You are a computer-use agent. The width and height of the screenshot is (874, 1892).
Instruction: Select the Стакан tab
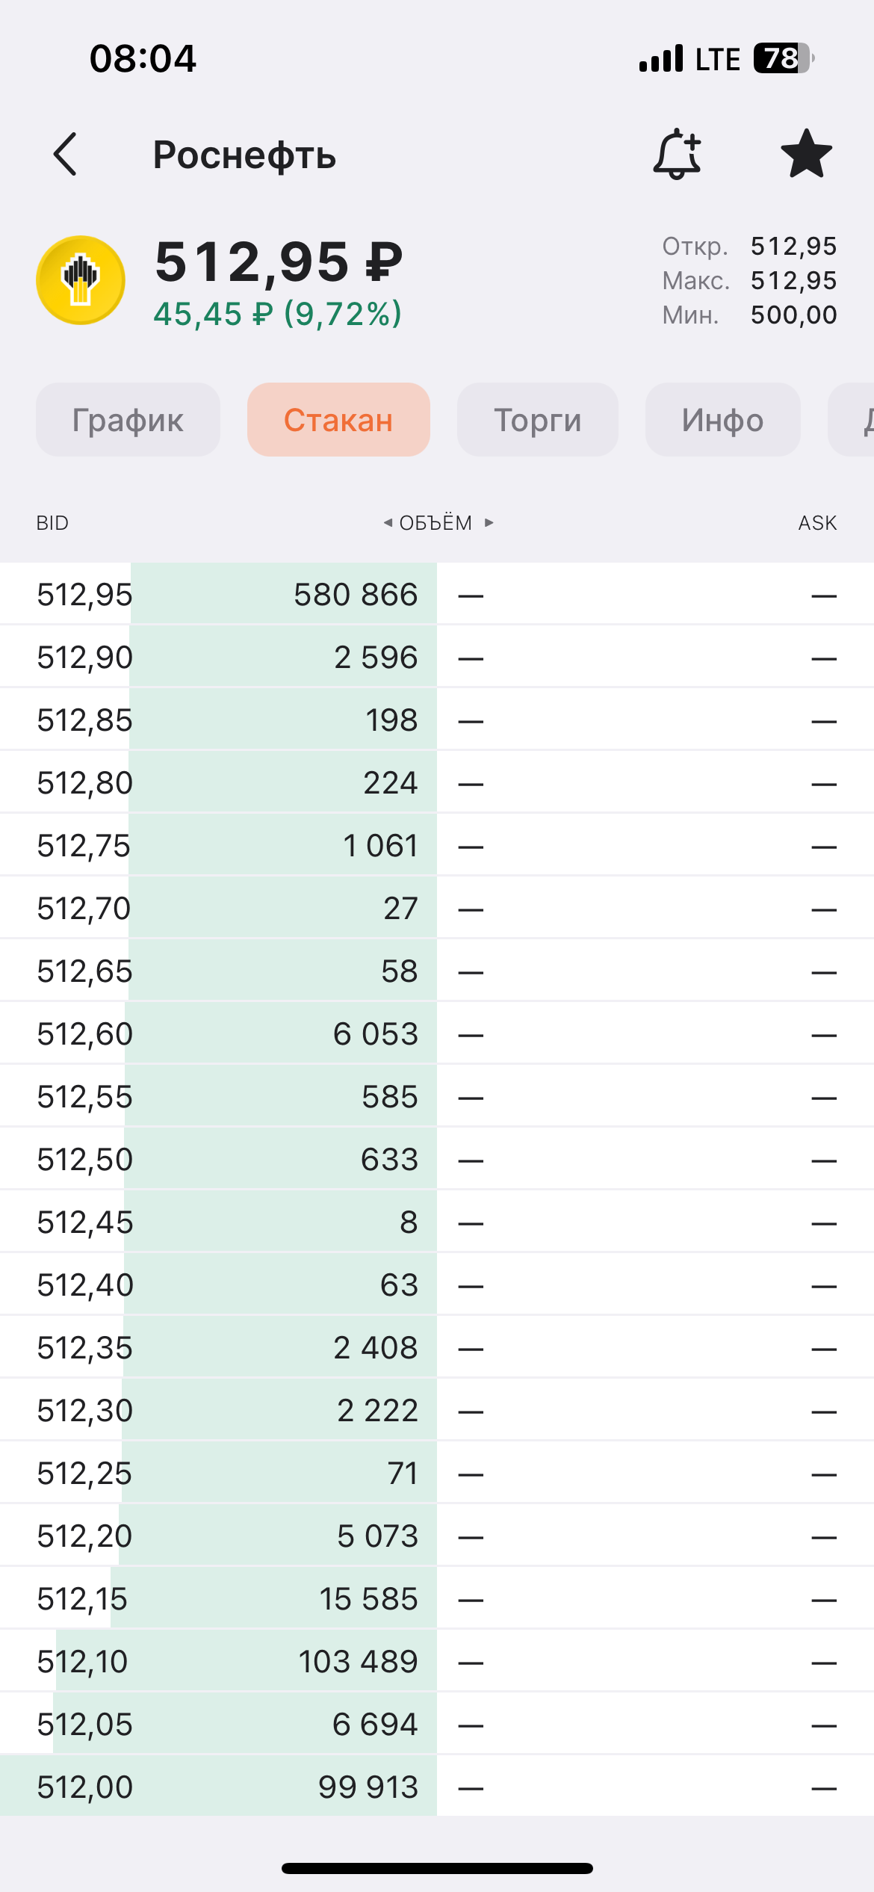pyautogui.click(x=338, y=420)
